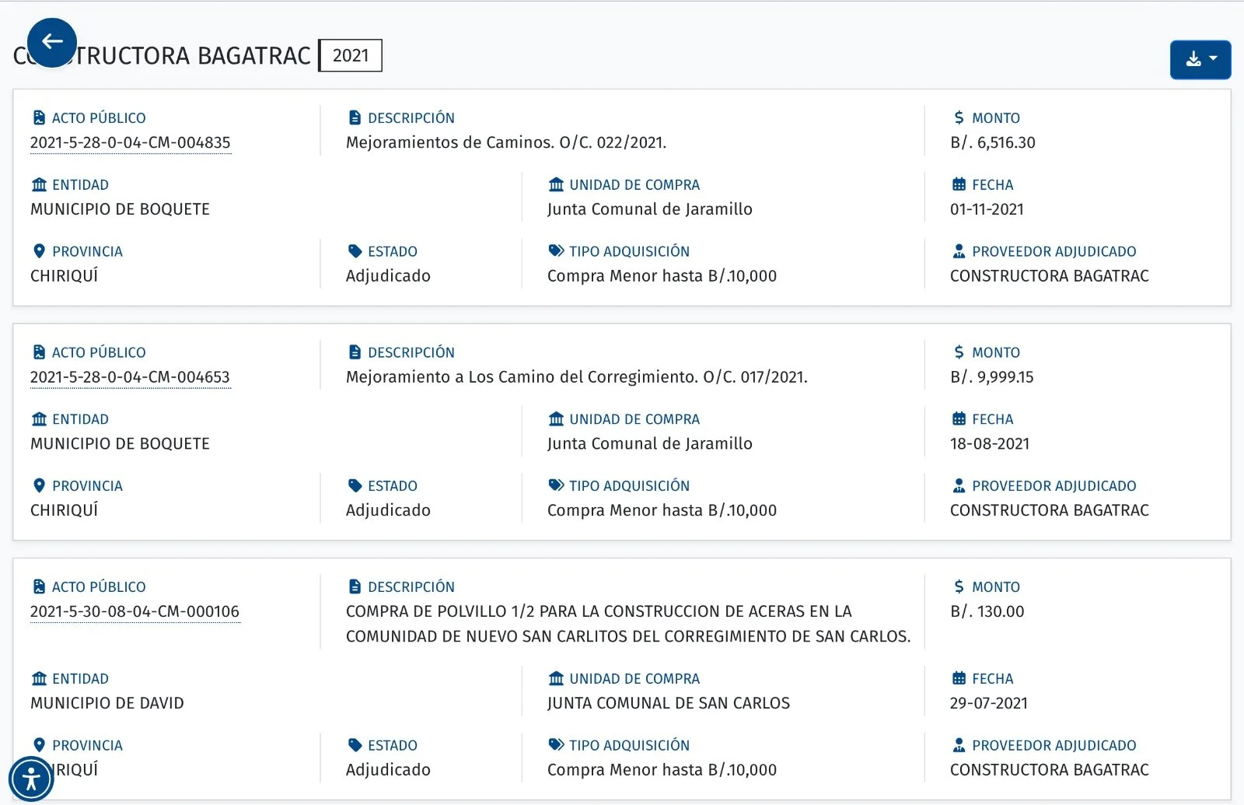The image size is (1244, 805).
Task: Select amount text B/. 6,516.30
Action: click(993, 142)
